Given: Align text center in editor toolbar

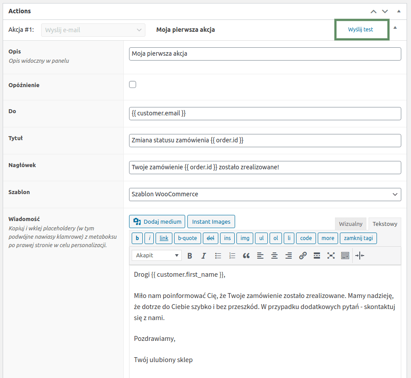Looking at the screenshot, I should pyautogui.click(x=274, y=256).
